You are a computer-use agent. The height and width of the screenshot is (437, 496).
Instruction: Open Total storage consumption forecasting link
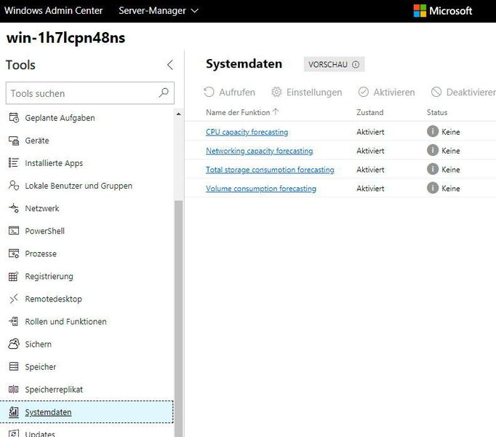270,170
